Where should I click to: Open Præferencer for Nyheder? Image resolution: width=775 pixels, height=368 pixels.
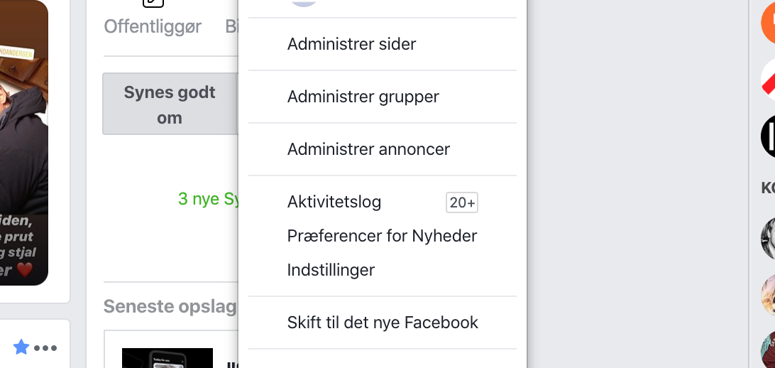382,236
